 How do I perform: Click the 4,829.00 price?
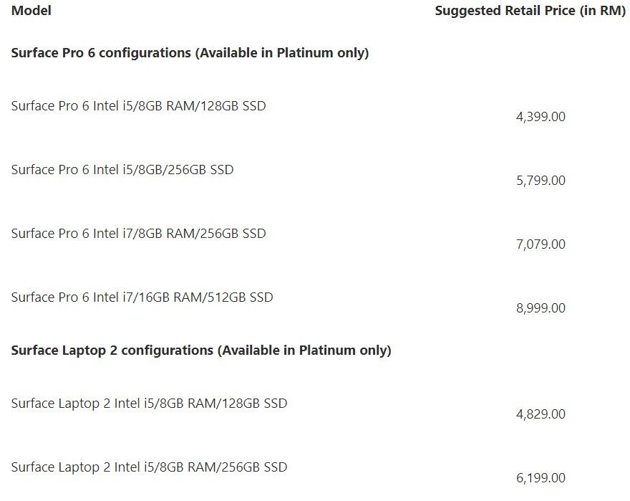point(541,414)
